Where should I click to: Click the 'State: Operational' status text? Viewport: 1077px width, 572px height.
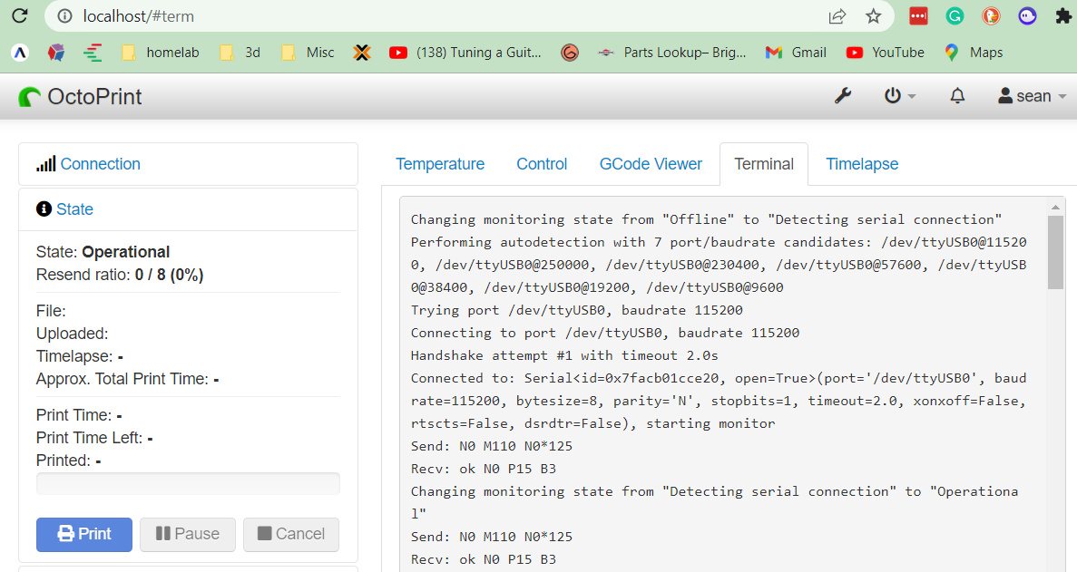(x=103, y=252)
